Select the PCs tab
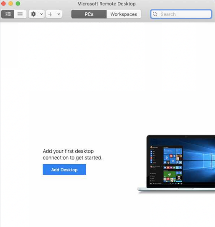The image size is (215, 227). [89, 14]
